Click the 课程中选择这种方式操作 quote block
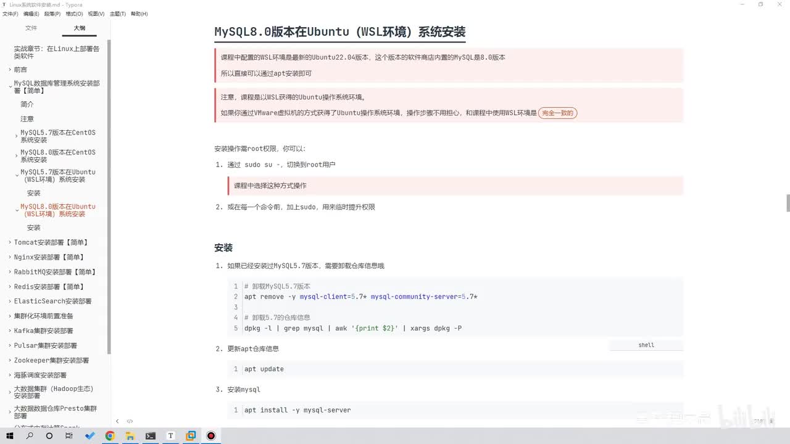 [455, 186]
